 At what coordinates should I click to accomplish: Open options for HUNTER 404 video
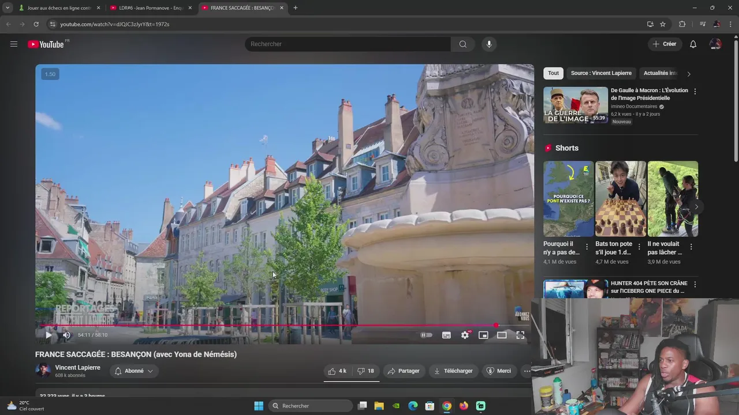pos(695,284)
